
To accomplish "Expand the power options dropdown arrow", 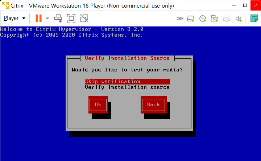I will [x=47, y=18].
